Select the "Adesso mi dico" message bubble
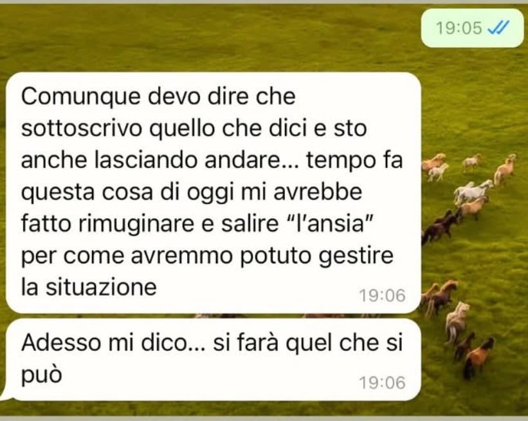 214,360
